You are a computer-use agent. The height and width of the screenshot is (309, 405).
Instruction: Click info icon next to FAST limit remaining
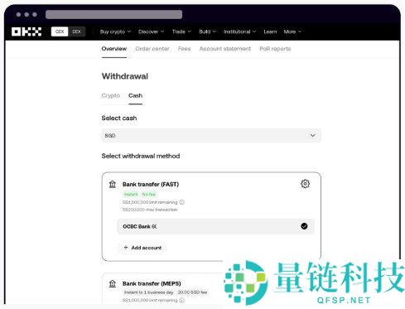click(x=182, y=202)
